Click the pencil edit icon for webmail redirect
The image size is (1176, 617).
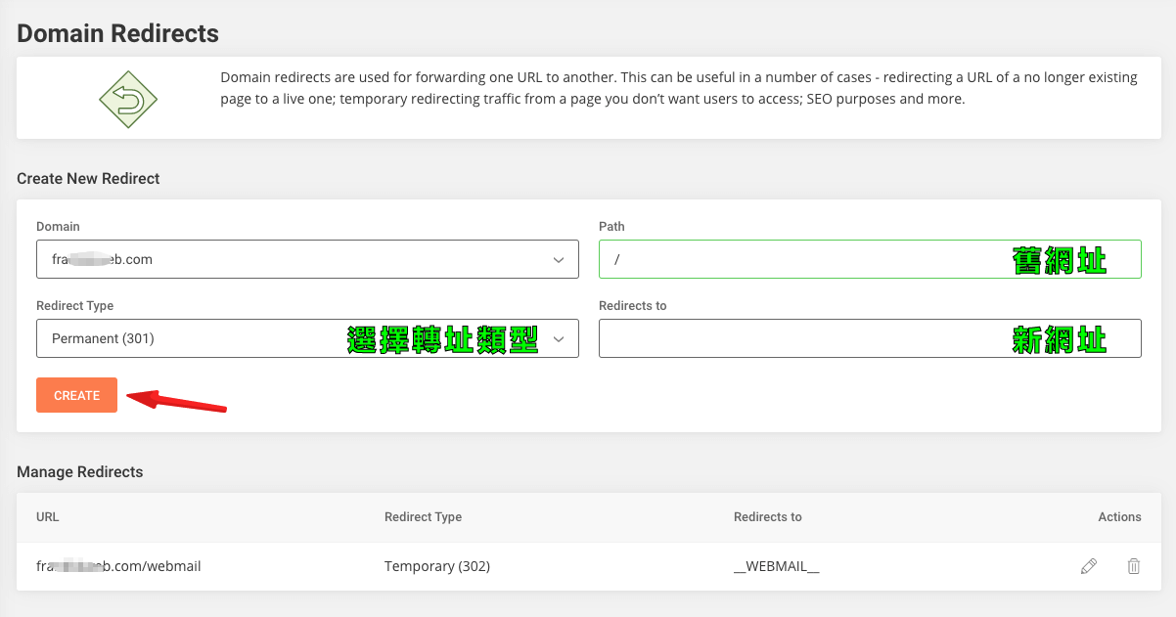pyautogui.click(x=1088, y=566)
